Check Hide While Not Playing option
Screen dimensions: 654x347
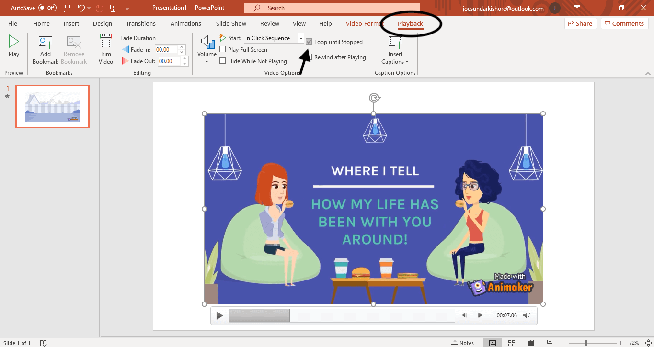(x=223, y=61)
